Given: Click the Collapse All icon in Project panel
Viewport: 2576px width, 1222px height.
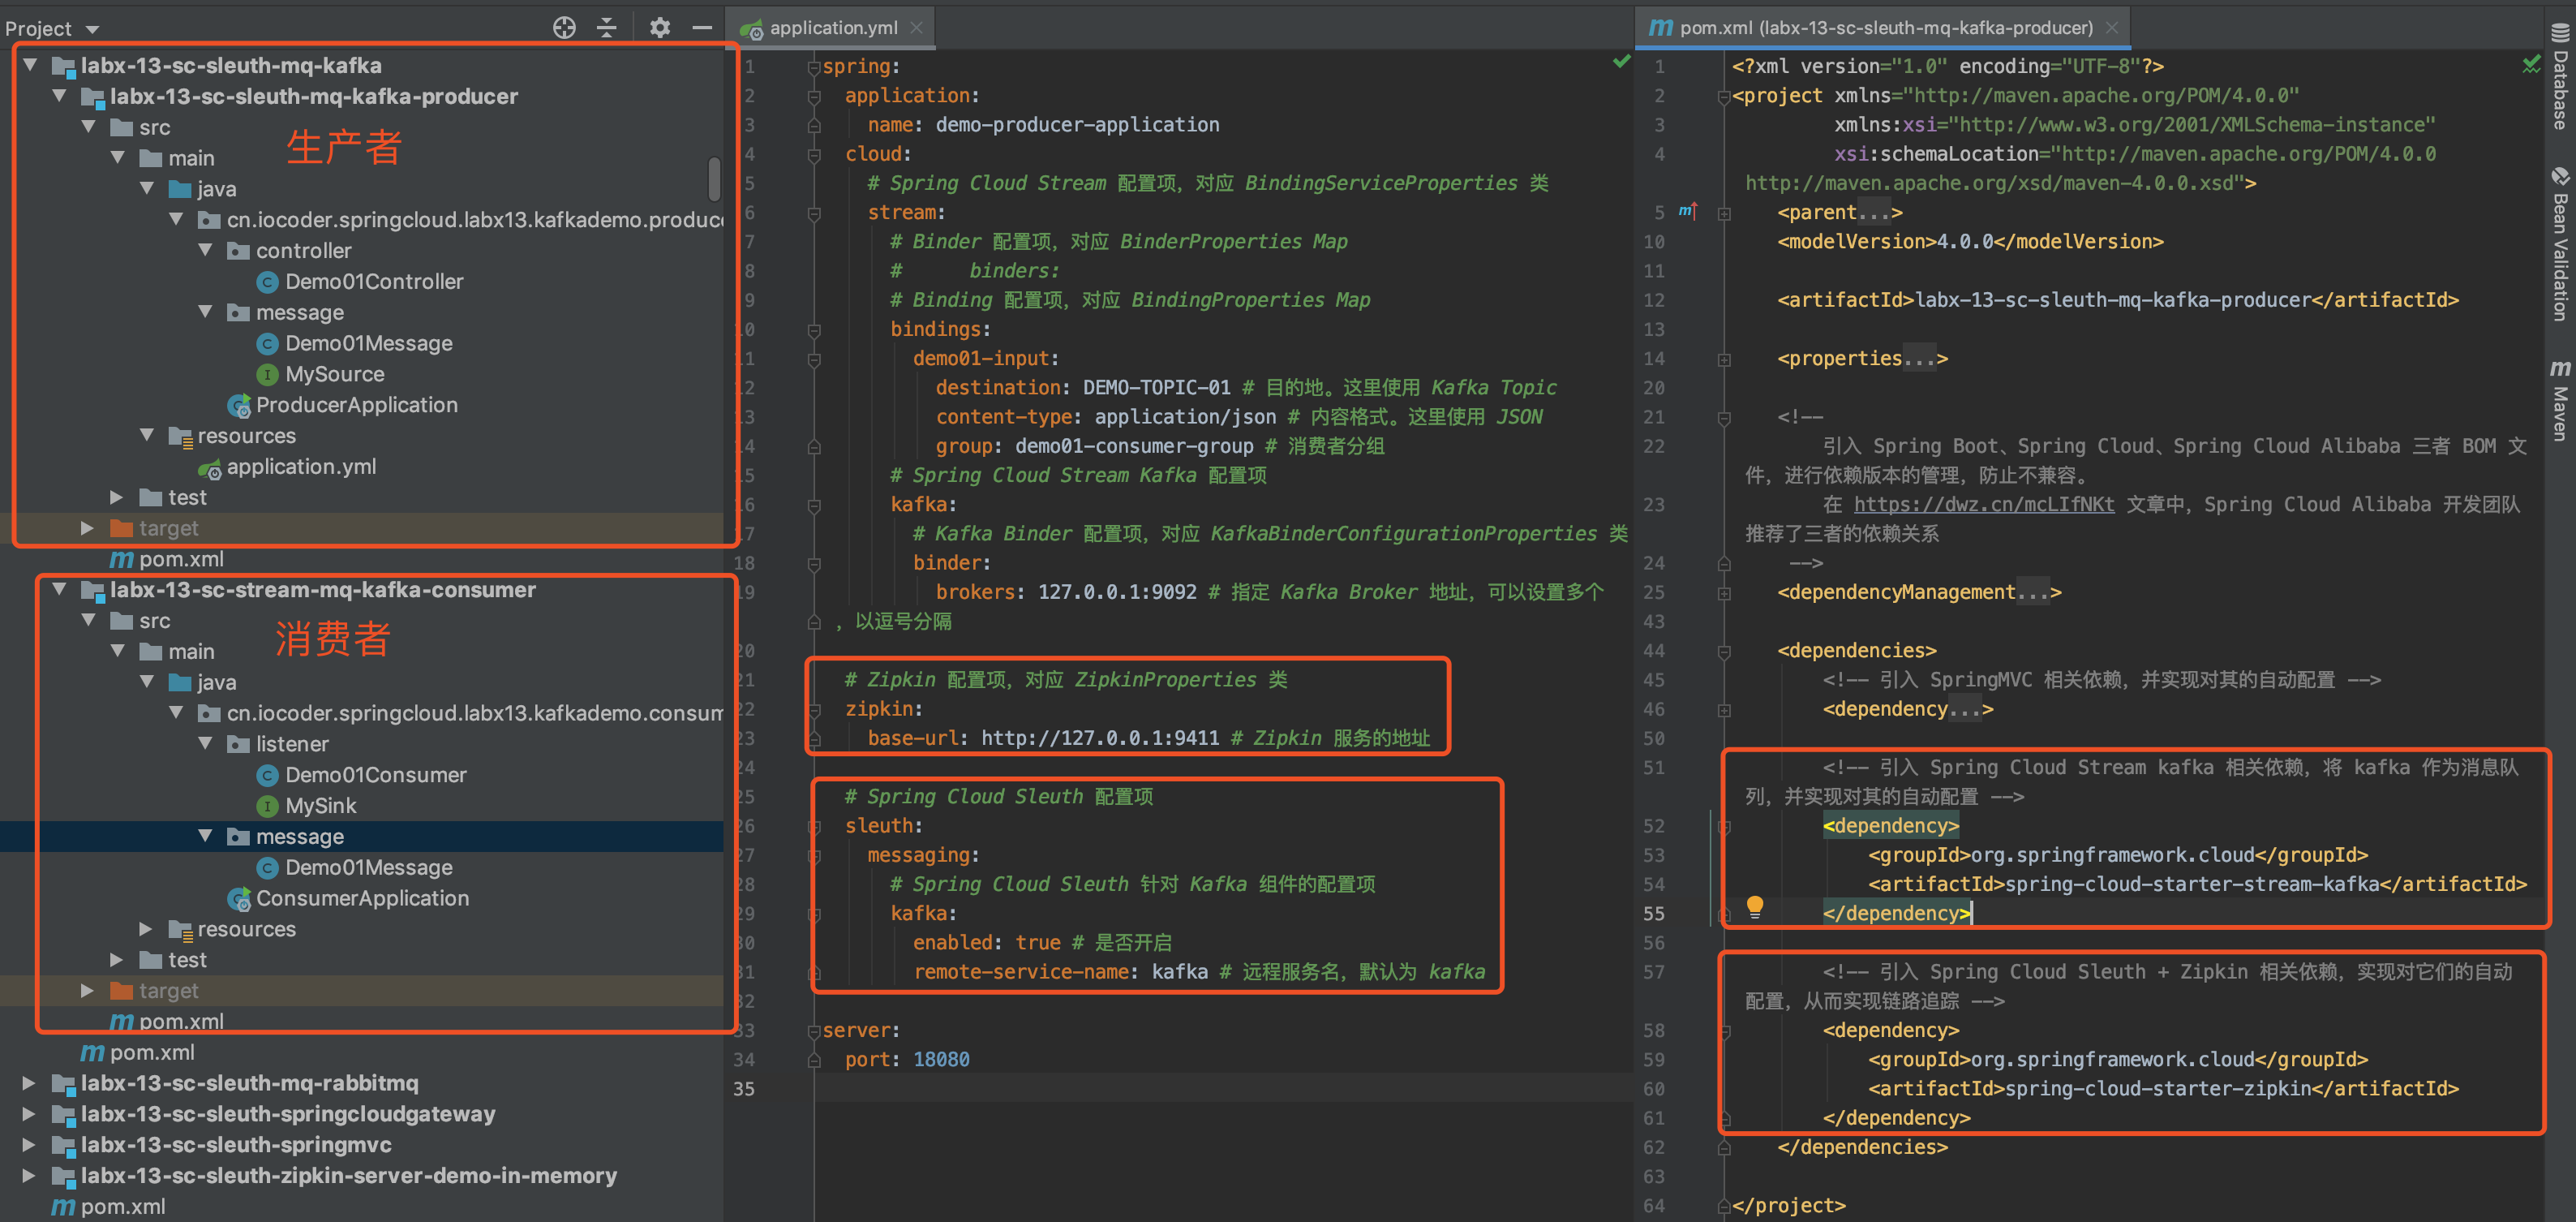Looking at the screenshot, I should pyautogui.click(x=607, y=28).
